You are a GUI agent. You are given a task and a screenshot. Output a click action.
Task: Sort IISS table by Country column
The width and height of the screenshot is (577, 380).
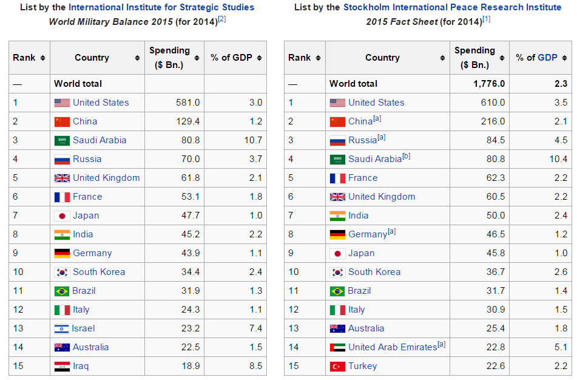coord(137,58)
